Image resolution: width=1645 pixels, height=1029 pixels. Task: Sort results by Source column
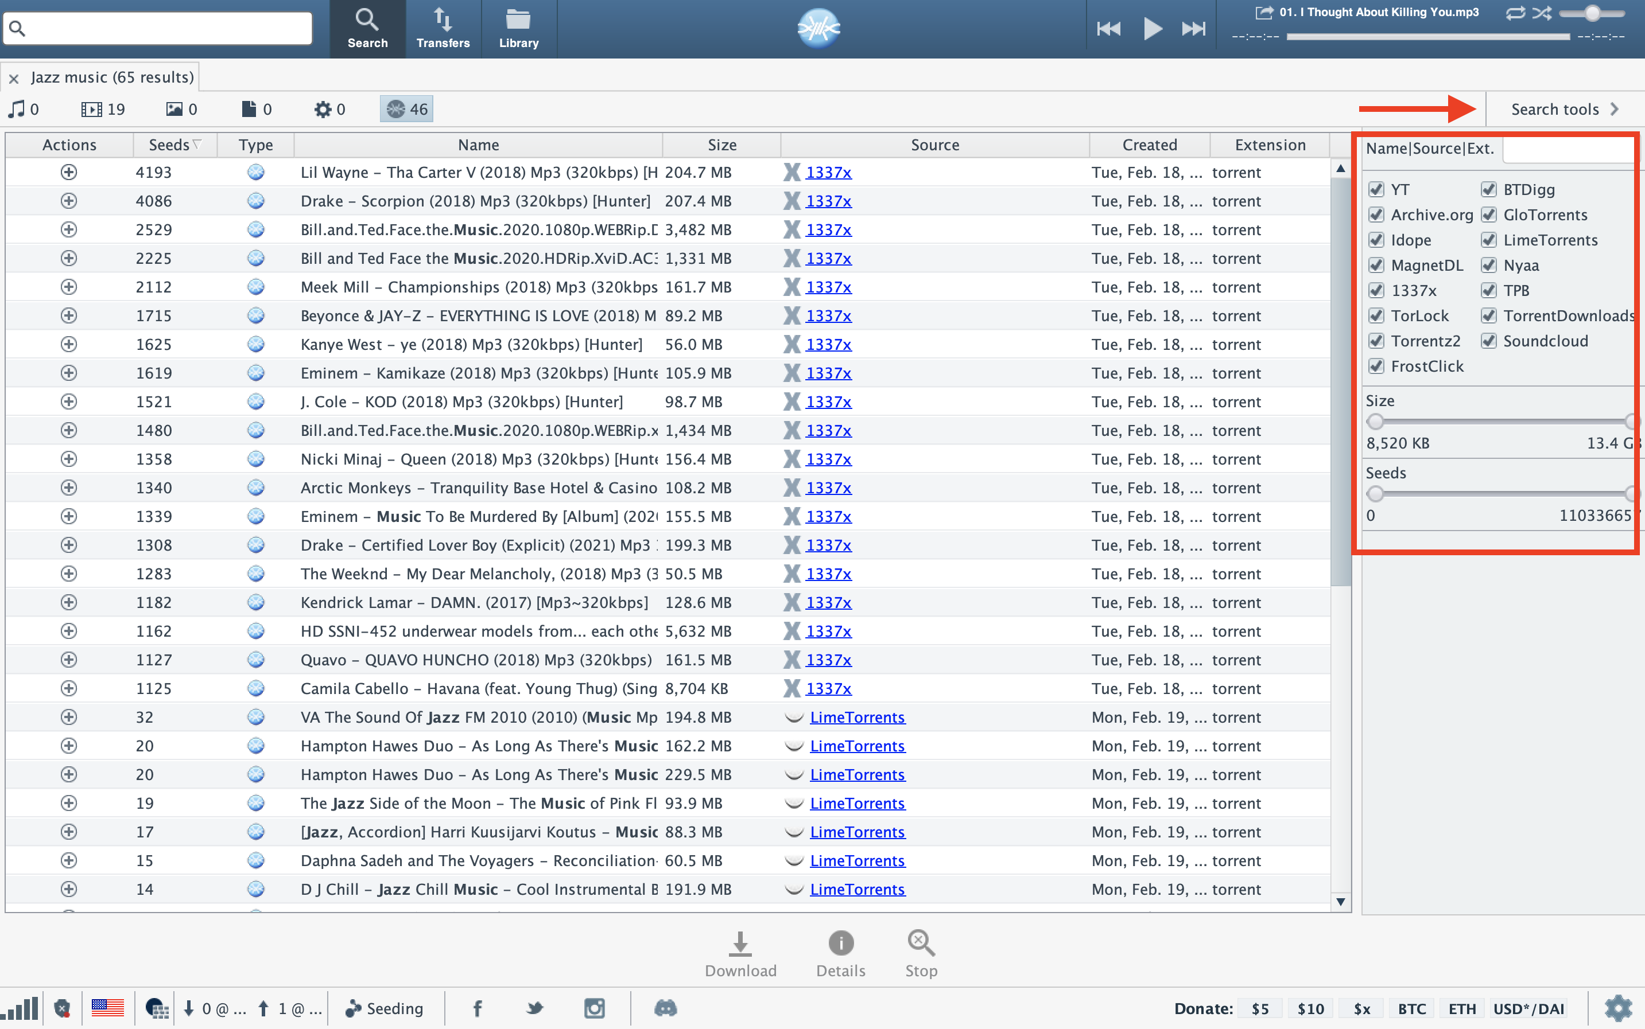(x=935, y=145)
